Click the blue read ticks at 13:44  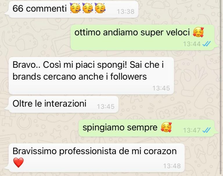pyautogui.click(x=206, y=44)
